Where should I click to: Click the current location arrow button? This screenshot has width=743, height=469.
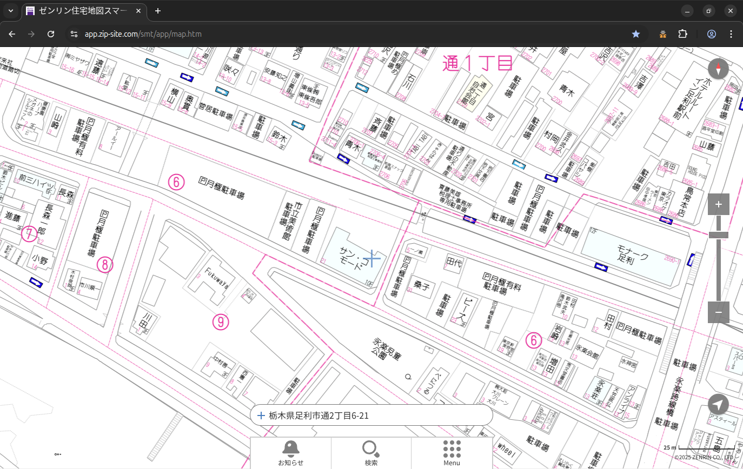(x=718, y=405)
